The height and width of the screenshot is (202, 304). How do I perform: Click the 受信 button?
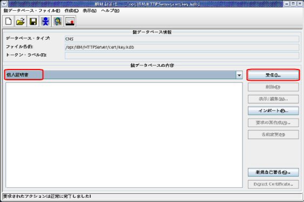point(273,75)
